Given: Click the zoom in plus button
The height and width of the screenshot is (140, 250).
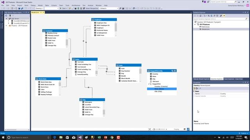Looking at the screenshot, I should pos(166,129).
